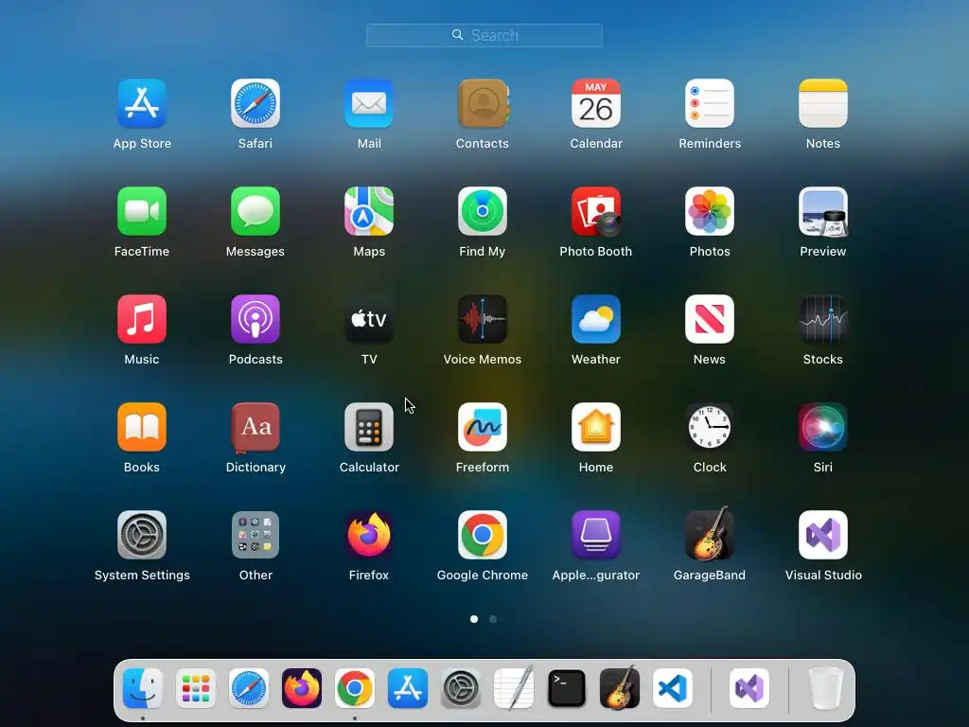This screenshot has width=969, height=727.
Task: Open the App Store in Launchpad
Action: (x=142, y=103)
